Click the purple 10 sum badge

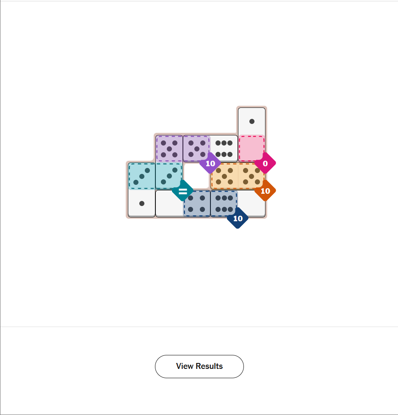(210, 163)
